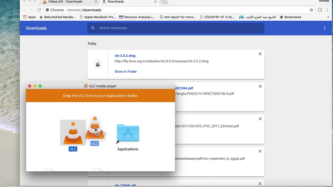
Task: Select the VLC cone icon in installer
Action: [x=73, y=133]
